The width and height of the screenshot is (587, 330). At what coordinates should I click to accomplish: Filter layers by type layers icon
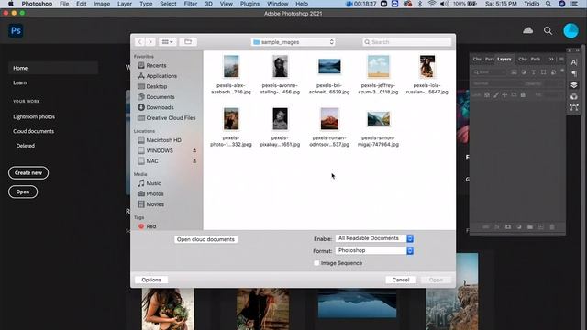[534, 72]
